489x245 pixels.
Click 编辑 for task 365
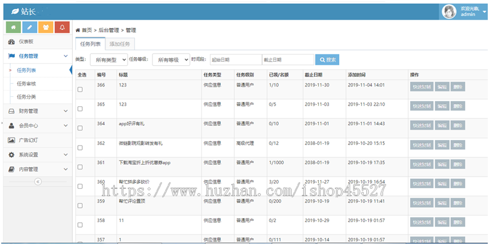442,106
